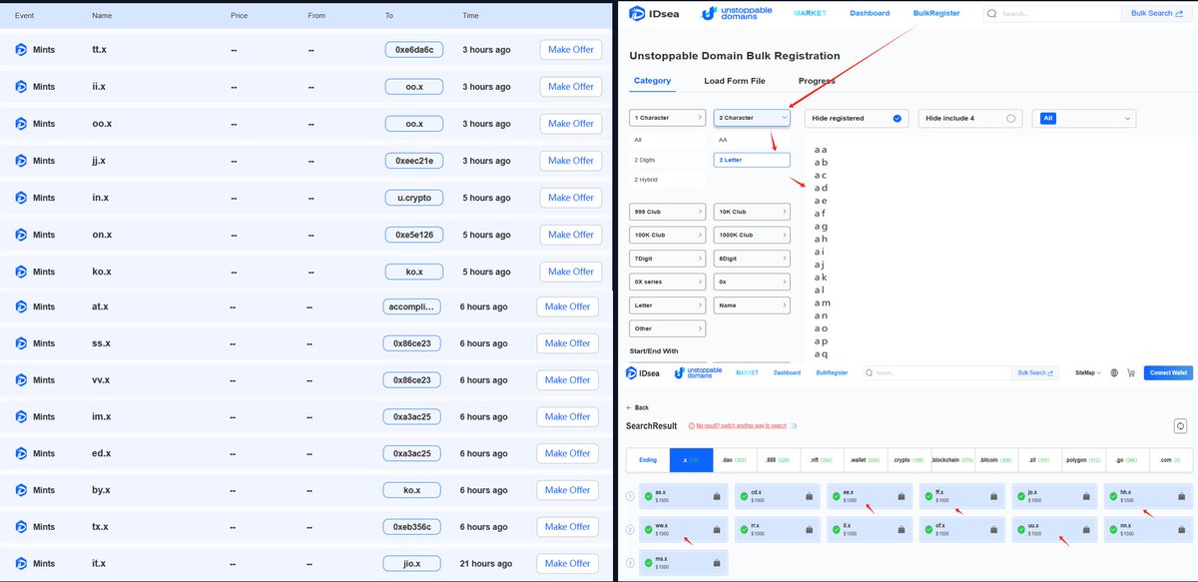The height and width of the screenshot is (582, 1198).
Task: Click Make Offer for at.x
Action: (x=568, y=306)
